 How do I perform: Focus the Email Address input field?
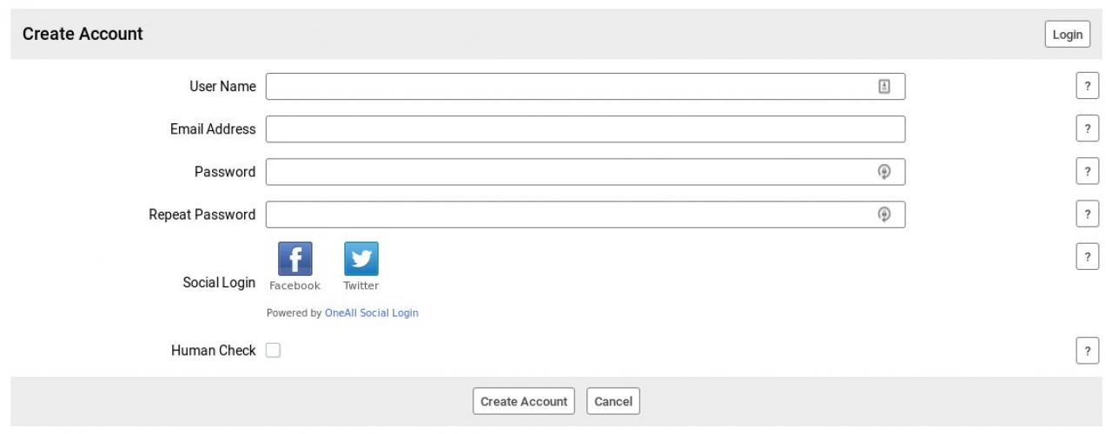coord(585,129)
